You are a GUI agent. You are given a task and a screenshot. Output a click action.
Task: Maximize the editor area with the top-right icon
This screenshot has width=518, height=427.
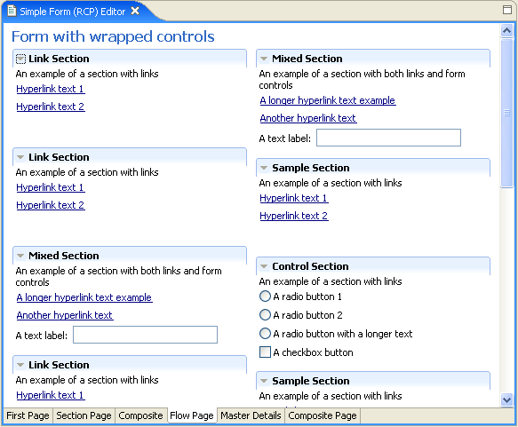[507, 10]
